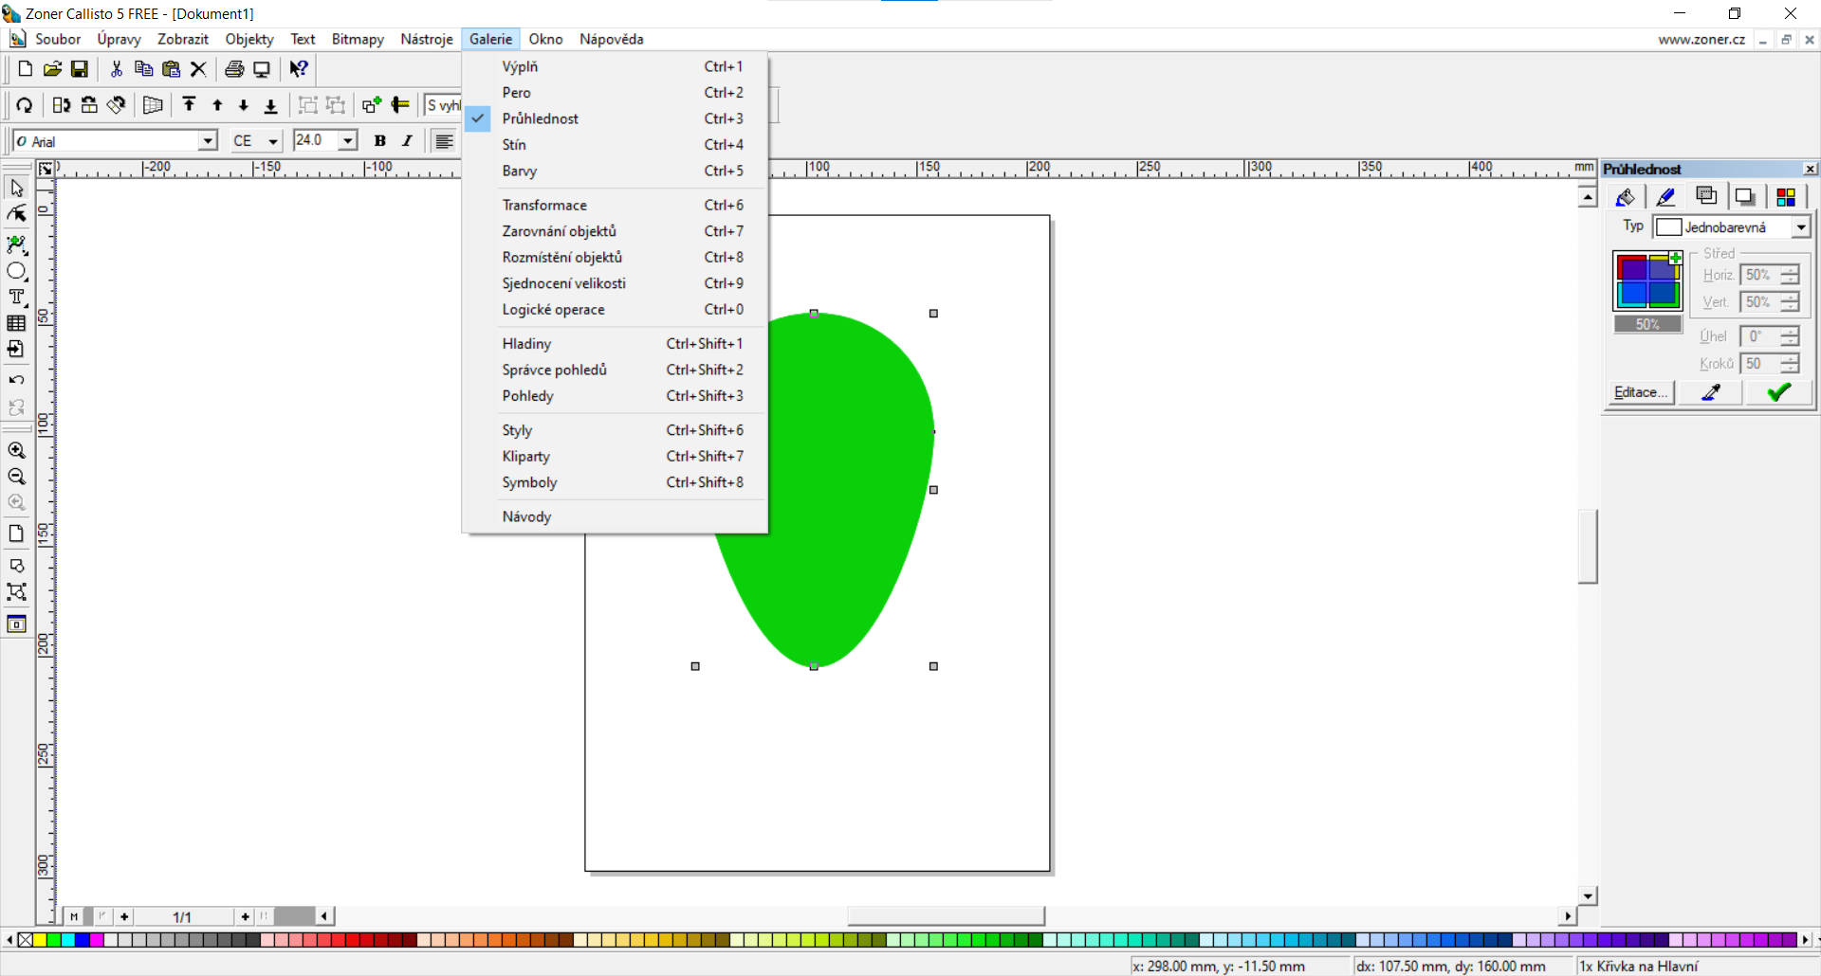Copy selection using the toolbar copy icon
The width and height of the screenshot is (1821, 976).
[144, 69]
